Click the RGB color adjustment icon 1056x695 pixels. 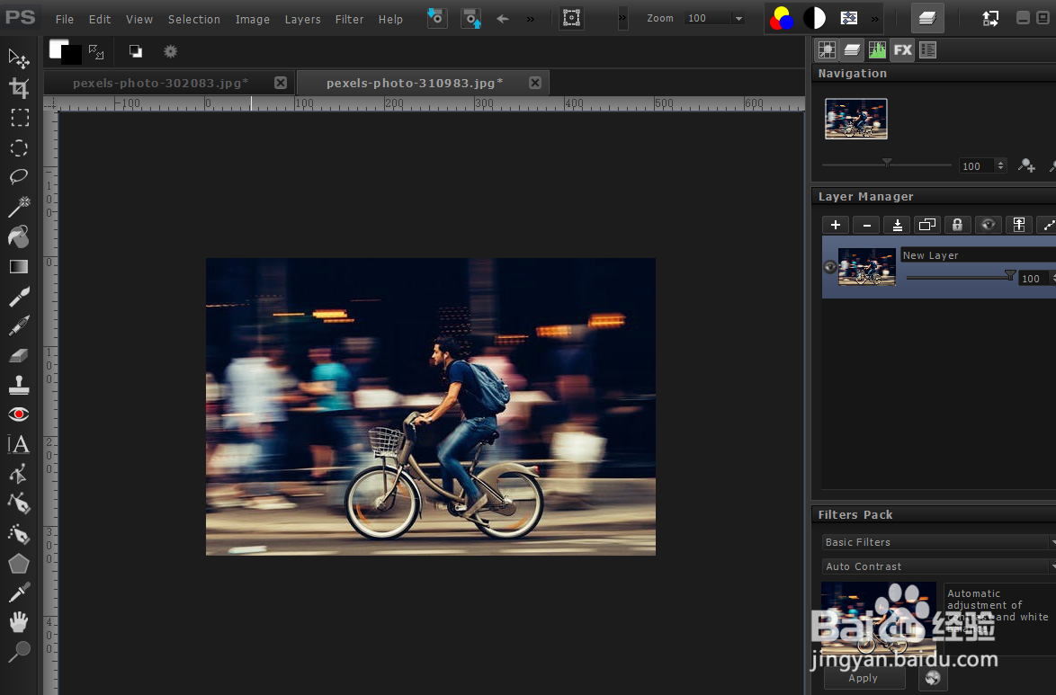782,18
